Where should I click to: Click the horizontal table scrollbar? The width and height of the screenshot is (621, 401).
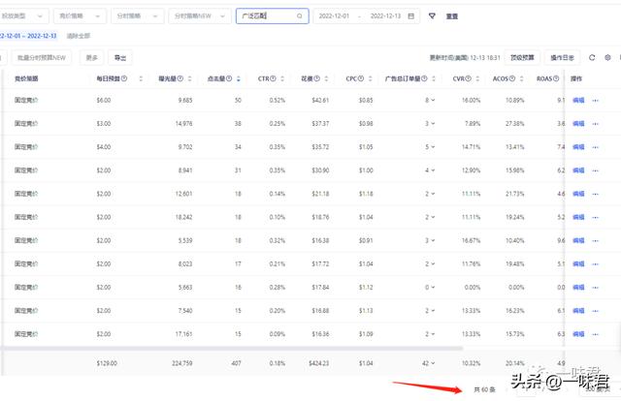[231, 349]
